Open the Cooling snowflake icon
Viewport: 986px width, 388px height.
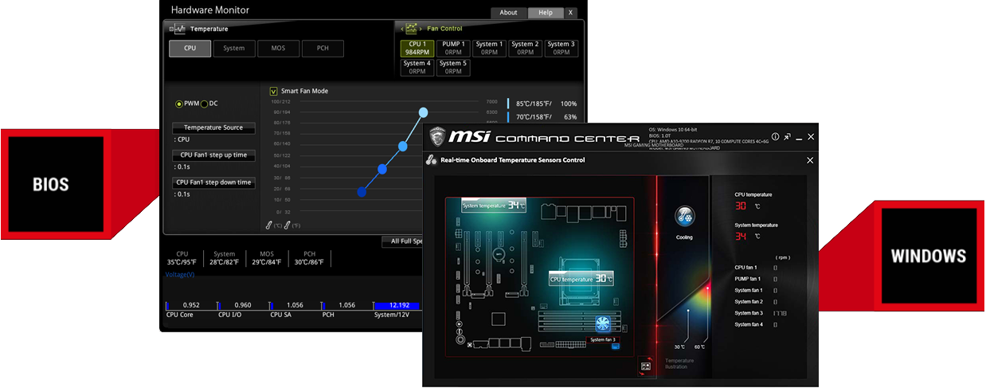684,217
